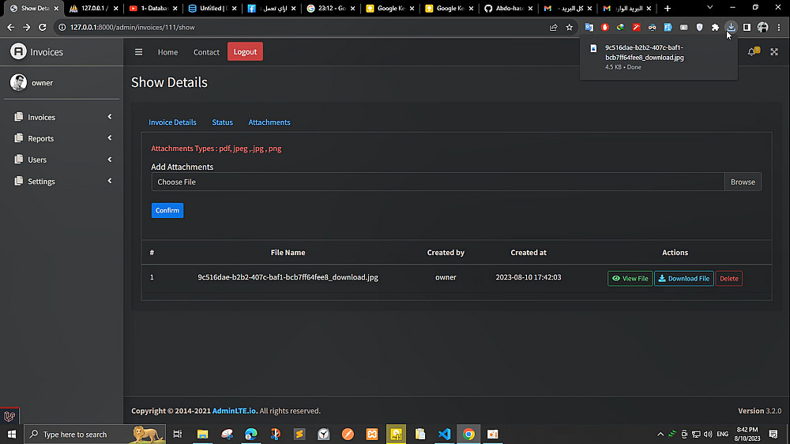Open Visual Studio Code from taskbar
The width and height of the screenshot is (790, 444).
pos(444,434)
